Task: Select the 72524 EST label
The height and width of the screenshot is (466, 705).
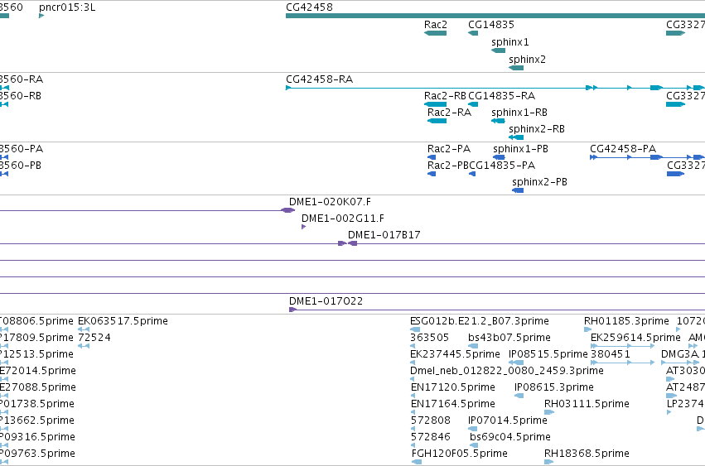Action: click(94, 338)
